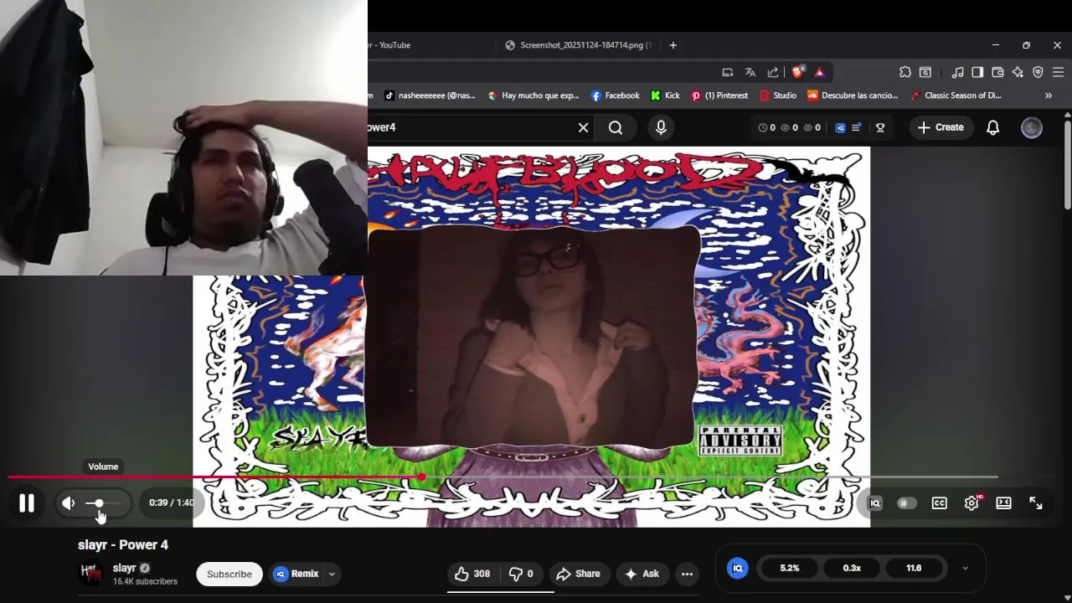Click the share page icon in address bar
The image size is (1072, 603).
(x=773, y=72)
